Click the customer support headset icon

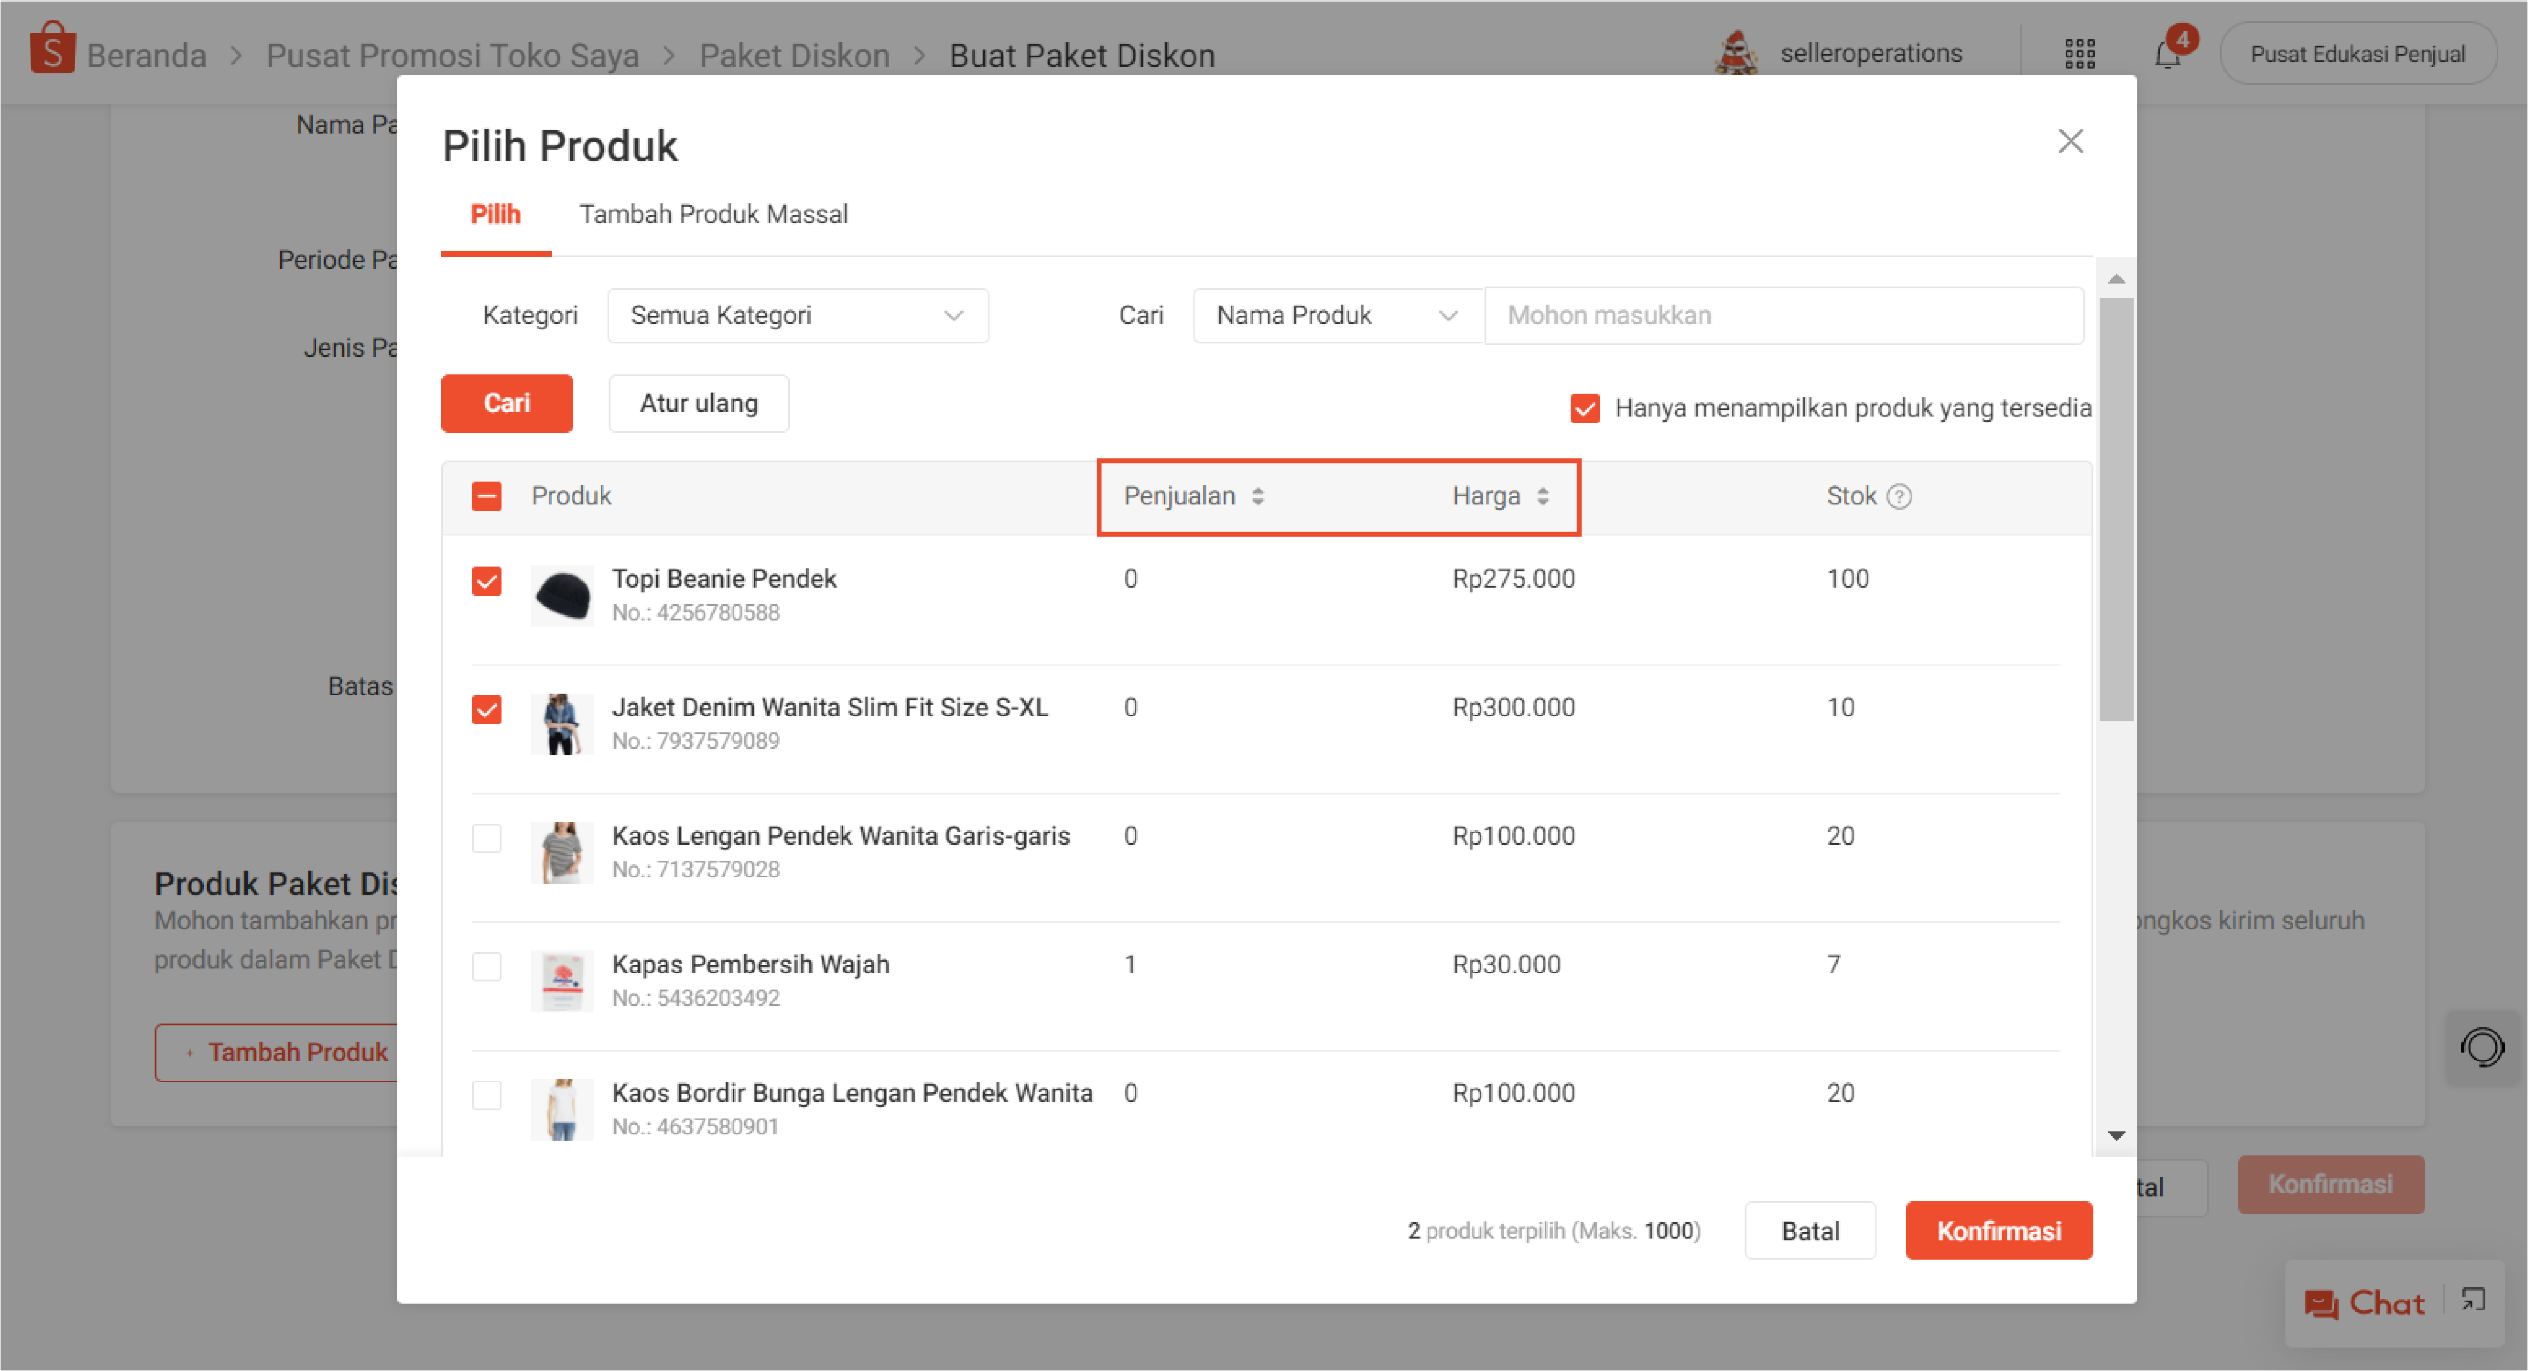[2482, 1046]
